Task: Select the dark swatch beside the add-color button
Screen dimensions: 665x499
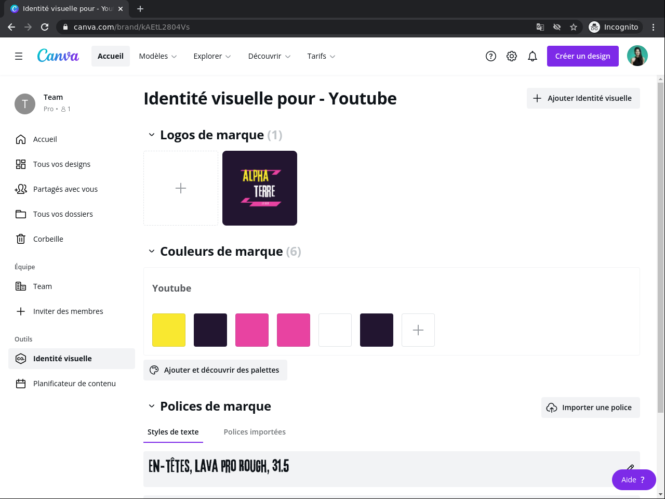Action: tap(377, 330)
